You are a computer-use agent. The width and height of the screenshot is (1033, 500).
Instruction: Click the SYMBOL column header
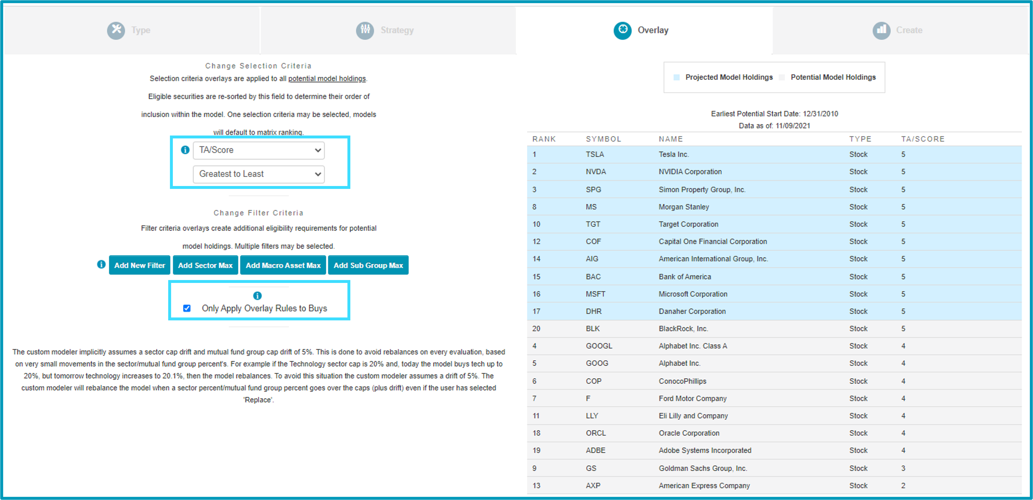click(603, 139)
